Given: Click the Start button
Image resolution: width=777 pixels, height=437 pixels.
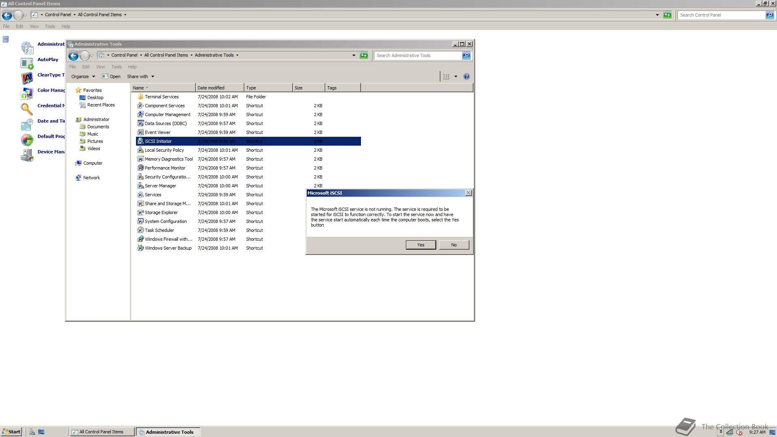Looking at the screenshot, I should pos(11,432).
